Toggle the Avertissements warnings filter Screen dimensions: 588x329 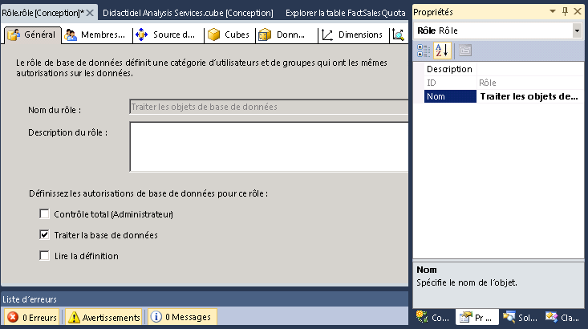point(105,318)
